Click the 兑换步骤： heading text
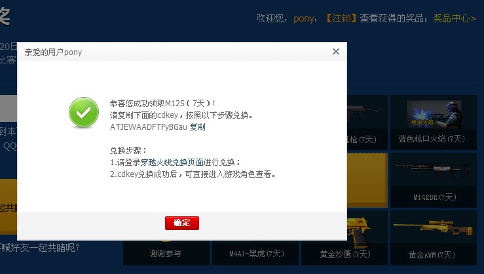Viewport: 484px width, 274px height. tap(128, 150)
